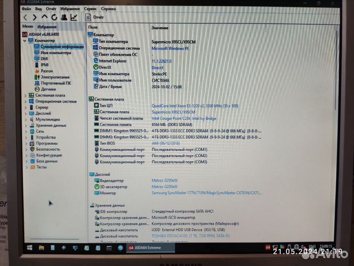Open the Портативный ПК tree item
Viewport: 354px width, 266px height.
tap(53, 83)
